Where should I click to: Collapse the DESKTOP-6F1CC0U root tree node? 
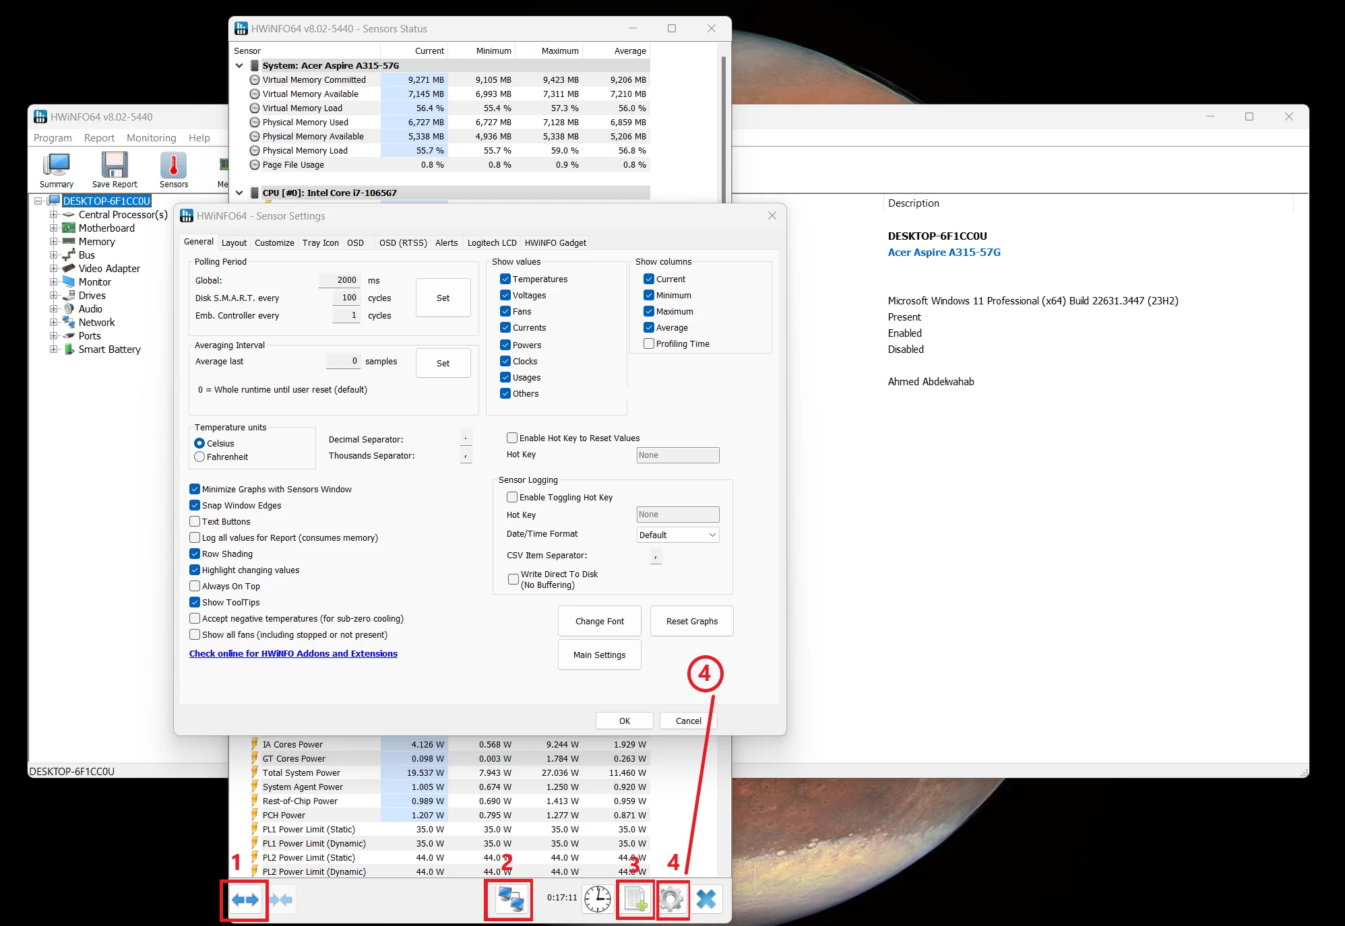pos(38,201)
